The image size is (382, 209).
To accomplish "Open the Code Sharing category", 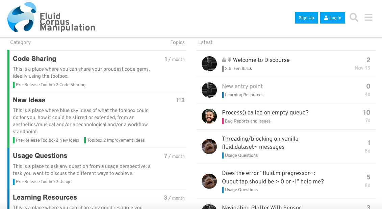I will pyautogui.click(x=34, y=59).
